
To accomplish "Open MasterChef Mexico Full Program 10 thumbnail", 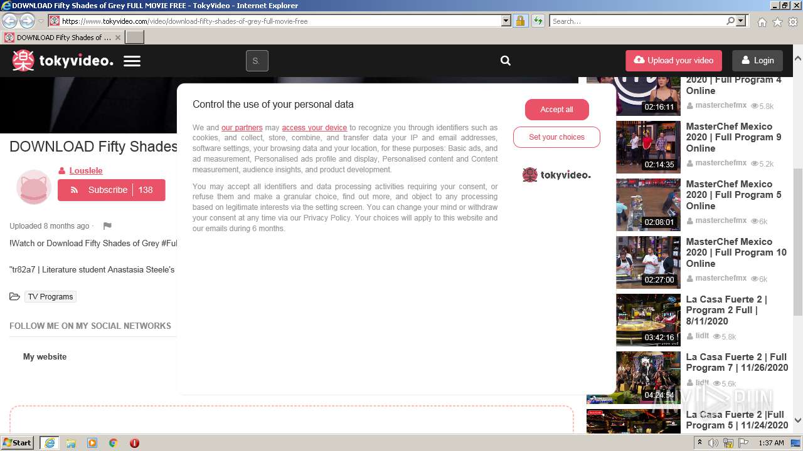I will 648,262.
